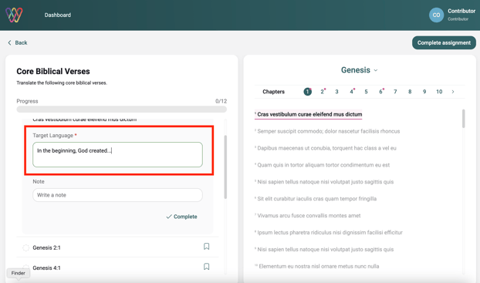The width and height of the screenshot is (480, 283).
Task: Toggle the Genesis 2:1 status circle
Action: point(26,248)
